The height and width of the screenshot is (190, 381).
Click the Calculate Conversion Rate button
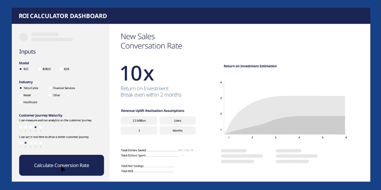pyautogui.click(x=61, y=165)
